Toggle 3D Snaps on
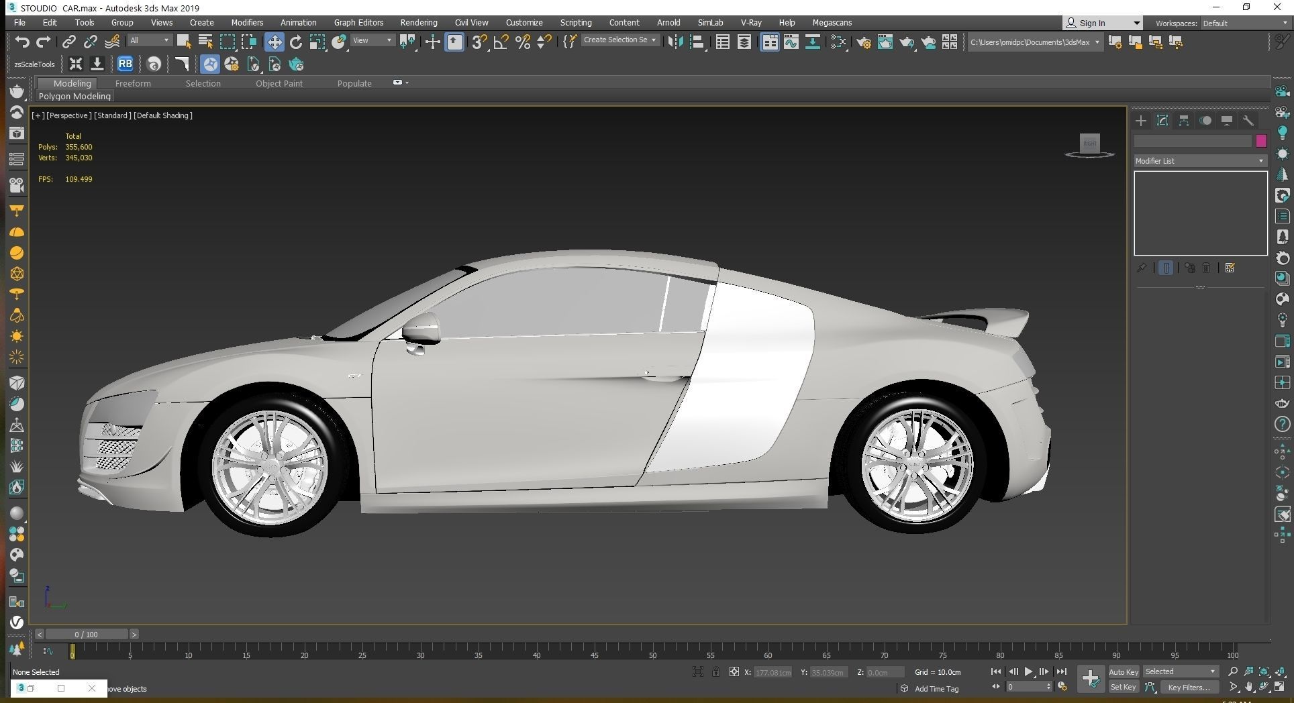 [479, 42]
